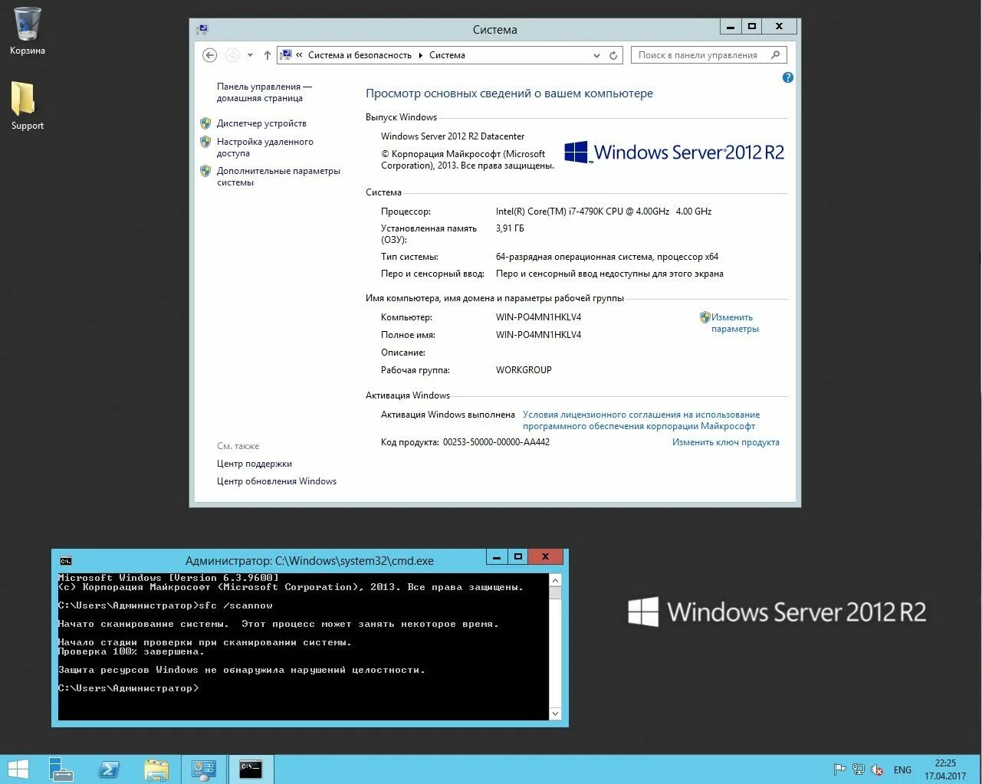Click the network tray icon

[859, 769]
